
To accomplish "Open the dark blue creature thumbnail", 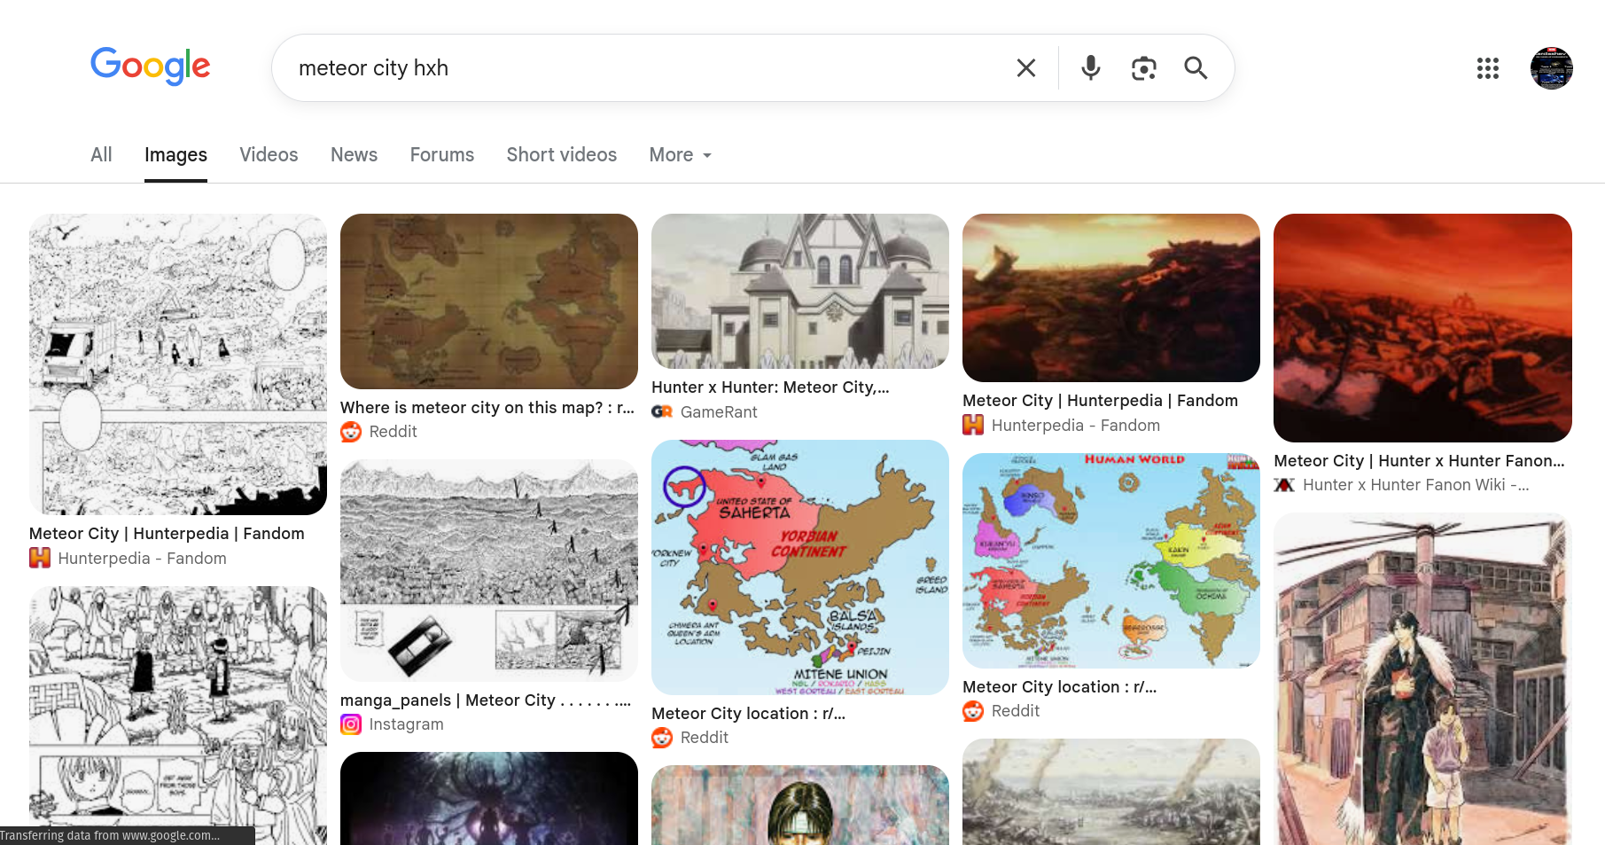I will coord(489,799).
